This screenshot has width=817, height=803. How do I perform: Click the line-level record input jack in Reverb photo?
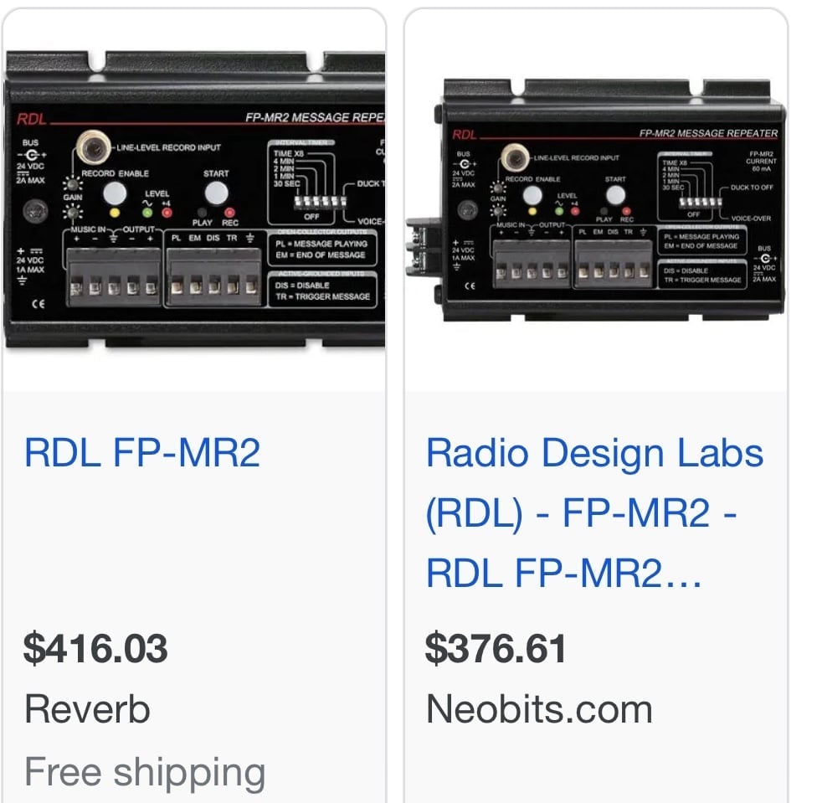click(94, 147)
